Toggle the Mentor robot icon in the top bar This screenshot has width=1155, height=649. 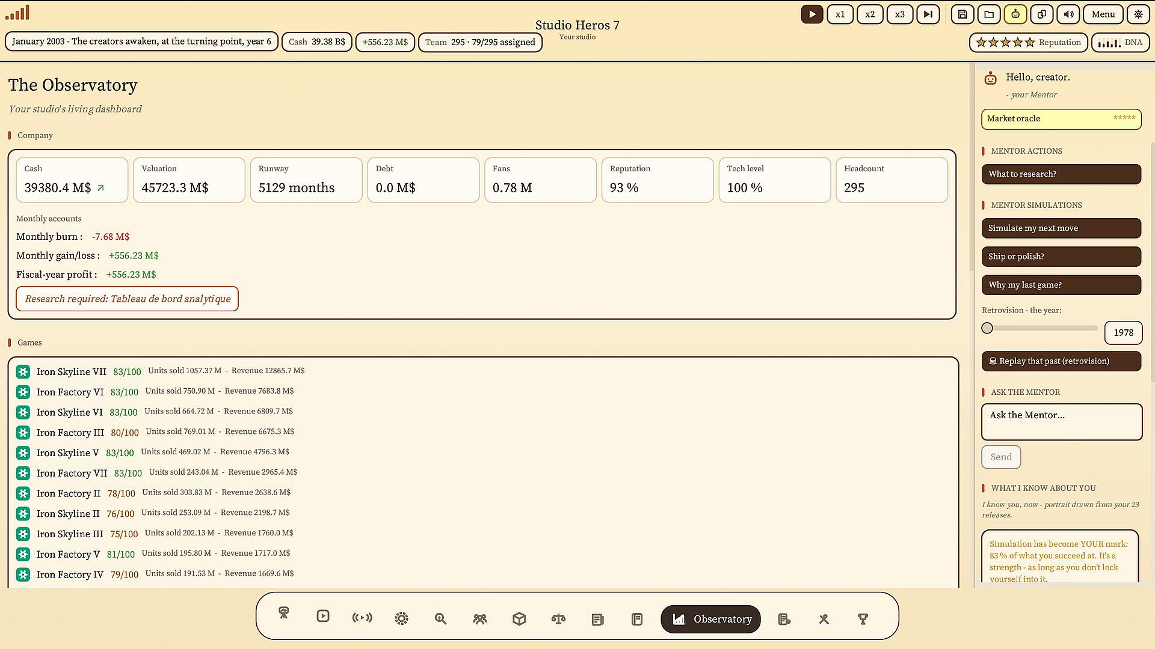pyautogui.click(x=1015, y=14)
